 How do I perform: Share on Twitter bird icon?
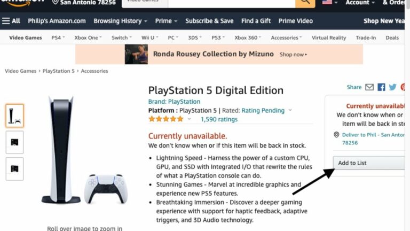coord(392,87)
